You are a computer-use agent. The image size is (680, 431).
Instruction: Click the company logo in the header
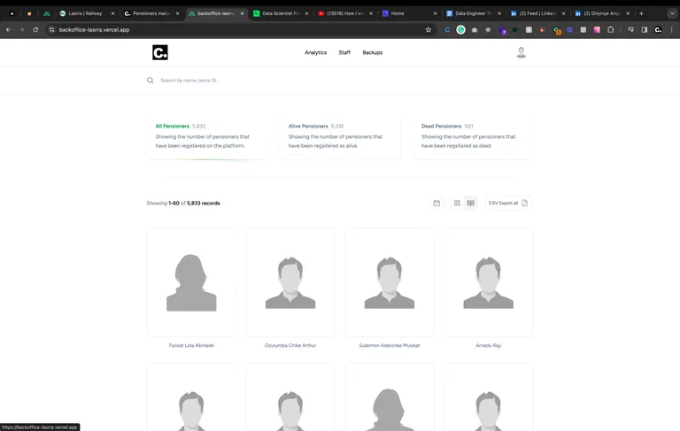pyautogui.click(x=159, y=53)
